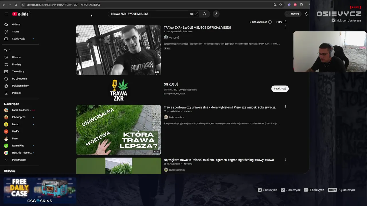Image resolution: width=367 pixels, height=206 pixels.
Task: Open Największa trawa w Polsce video title
Action: pyautogui.click(x=219, y=160)
